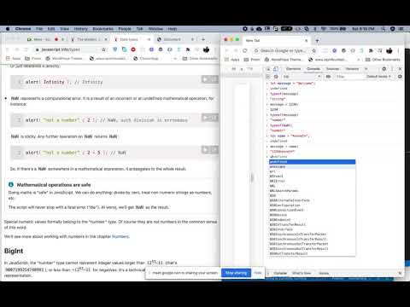Open drawer three-dot menu beside Console tab

tap(267, 273)
